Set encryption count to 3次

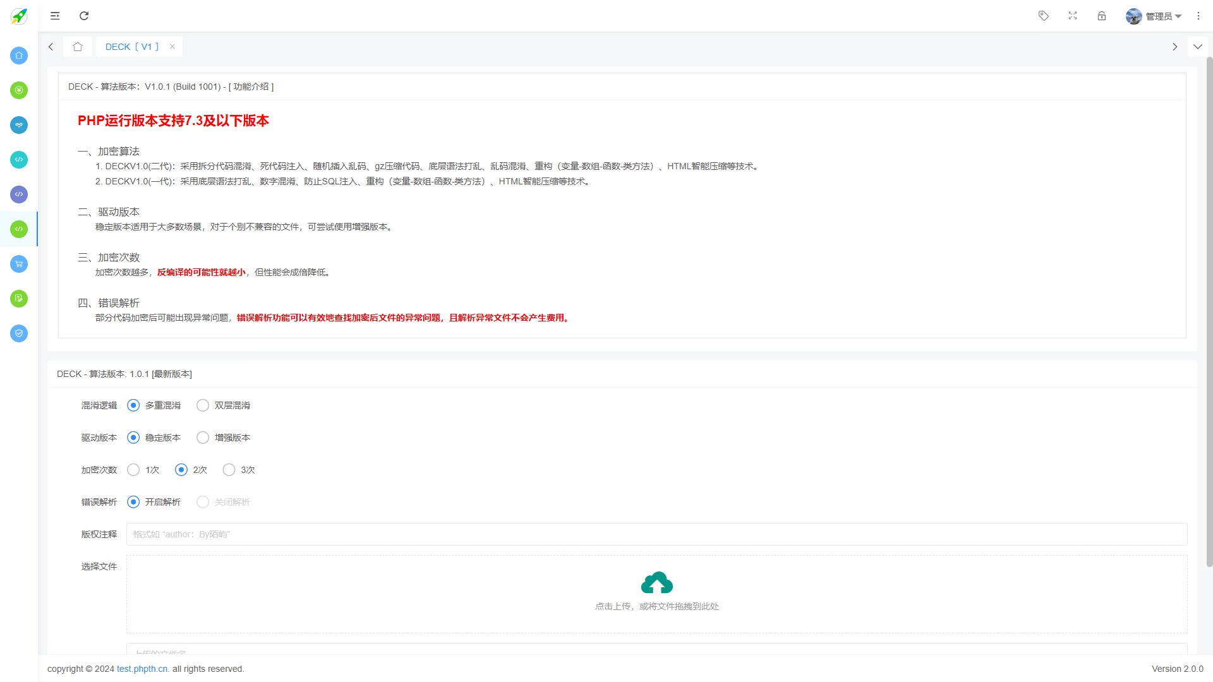click(x=229, y=469)
